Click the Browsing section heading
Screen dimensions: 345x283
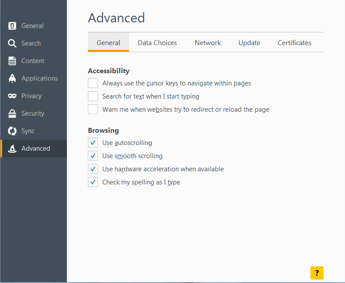[x=103, y=131]
